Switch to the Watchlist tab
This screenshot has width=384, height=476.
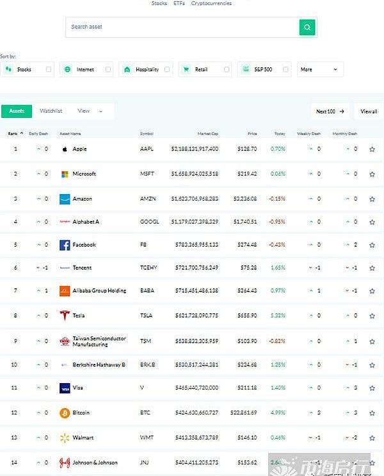coord(51,111)
